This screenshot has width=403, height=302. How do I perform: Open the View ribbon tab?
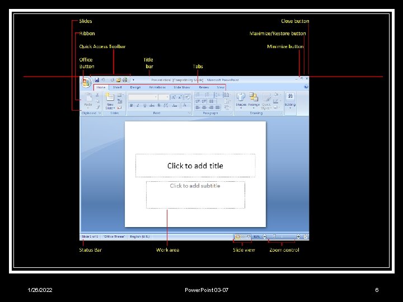pos(221,87)
